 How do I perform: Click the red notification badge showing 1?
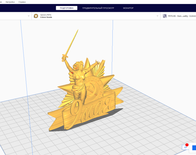click(x=187, y=145)
